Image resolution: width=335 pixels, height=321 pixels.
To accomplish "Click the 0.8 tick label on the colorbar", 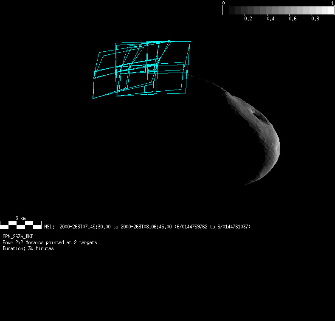I will click(x=315, y=19).
